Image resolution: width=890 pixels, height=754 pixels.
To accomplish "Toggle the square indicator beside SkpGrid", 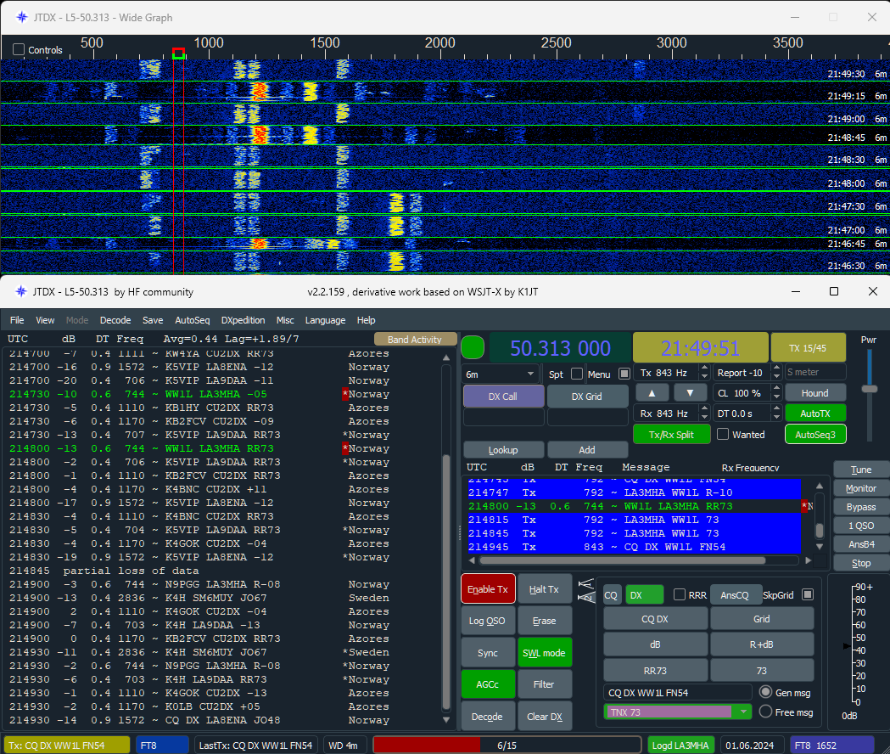I will [807, 594].
